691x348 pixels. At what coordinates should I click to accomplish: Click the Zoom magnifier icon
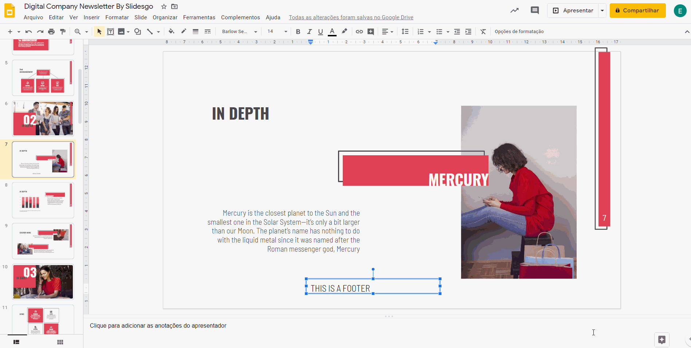tap(78, 32)
